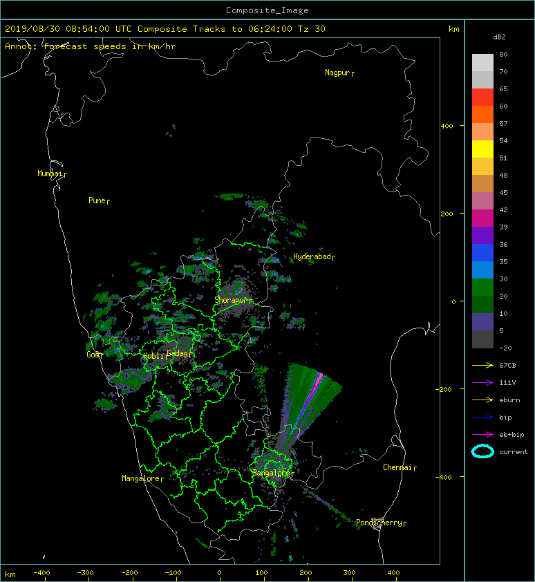Click the Chennai city label
The image size is (535, 582).
[400, 468]
